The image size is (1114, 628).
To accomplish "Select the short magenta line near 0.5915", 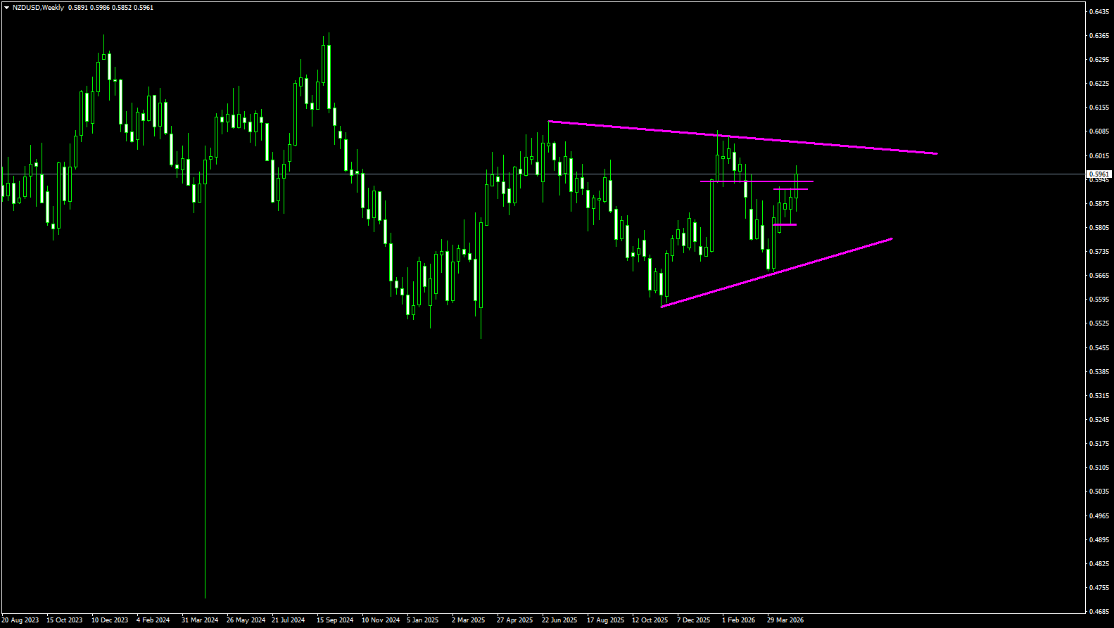I will 790,189.
